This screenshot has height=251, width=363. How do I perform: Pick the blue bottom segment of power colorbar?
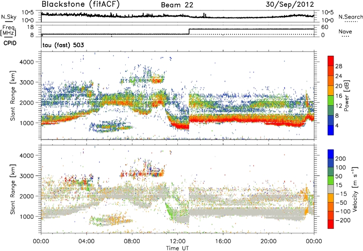pyautogui.click(x=331, y=130)
